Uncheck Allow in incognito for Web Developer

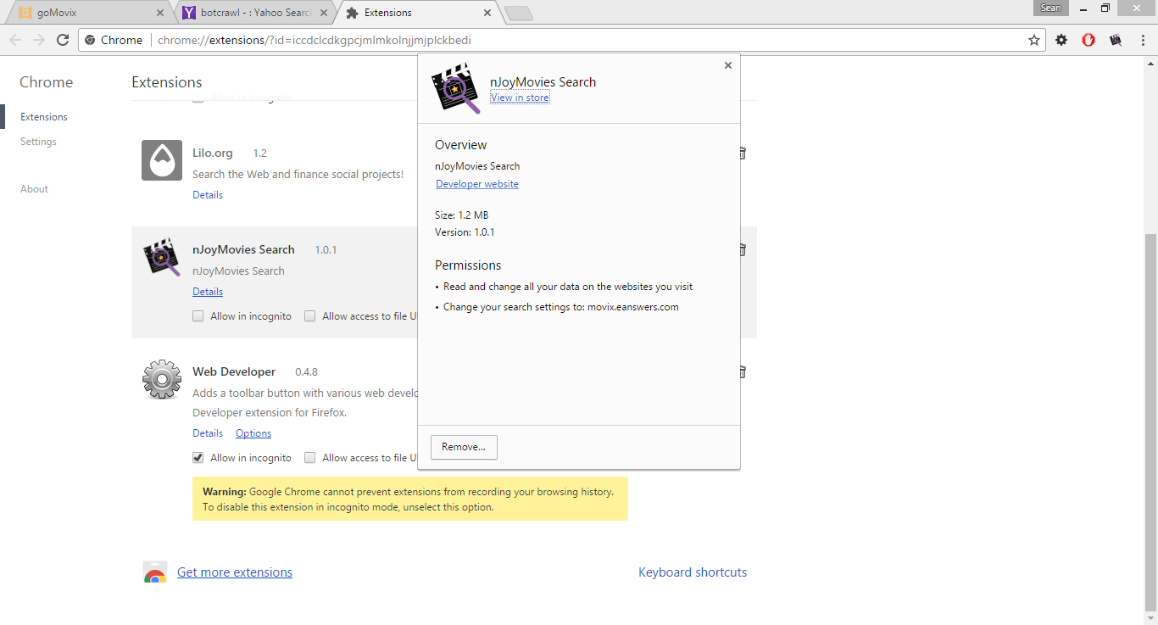[x=198, y=458]
